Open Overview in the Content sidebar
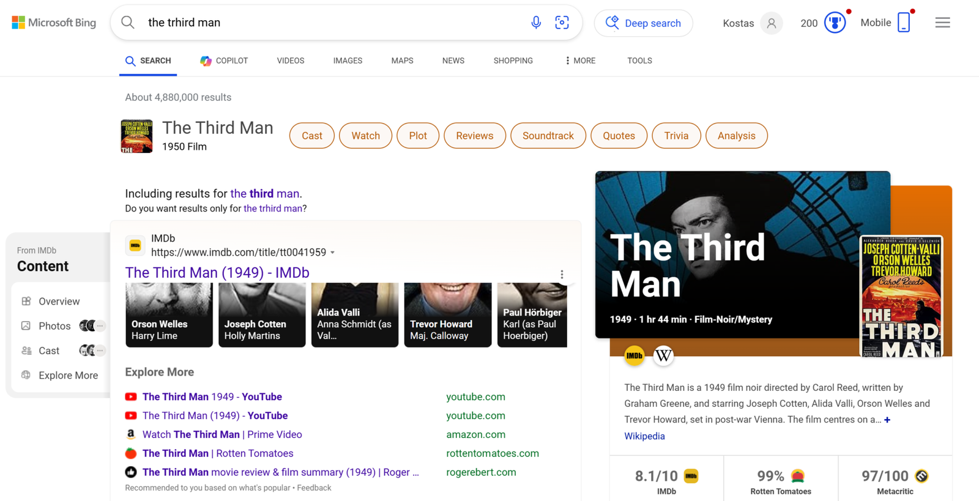The height and width of the screenshot is (501, 979). 59,302
